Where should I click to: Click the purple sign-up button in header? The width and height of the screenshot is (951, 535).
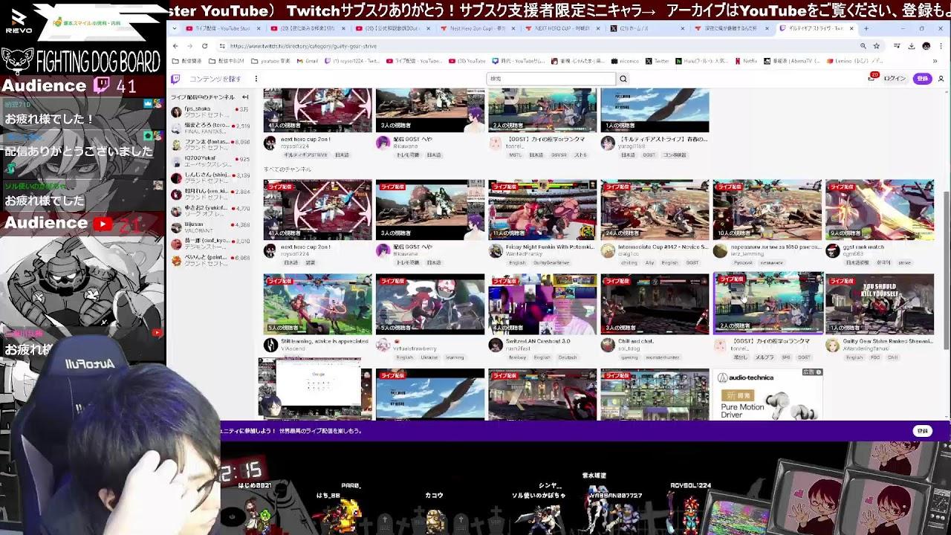pyautogui.click(x=922, y=79)
